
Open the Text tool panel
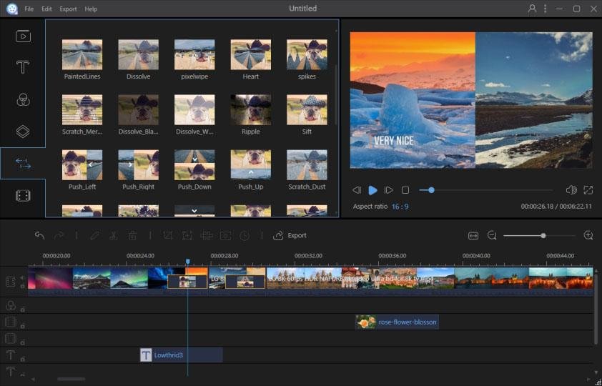coord(23,67)
